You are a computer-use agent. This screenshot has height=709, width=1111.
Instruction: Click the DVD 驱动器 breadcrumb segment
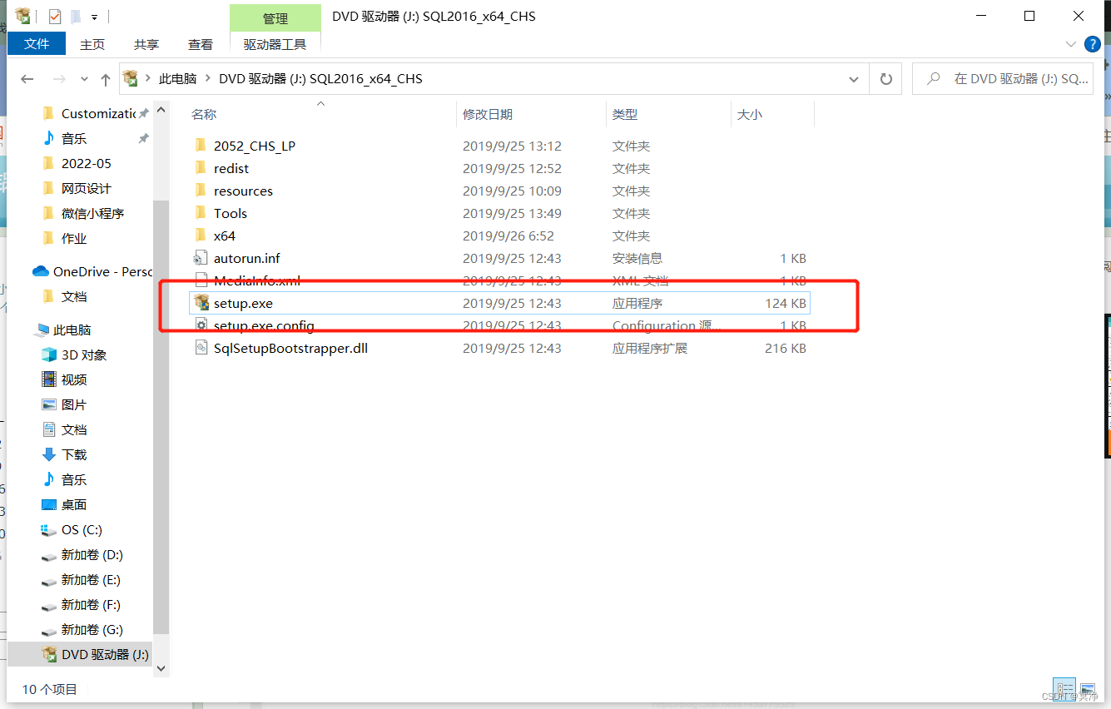pos(320,79)
